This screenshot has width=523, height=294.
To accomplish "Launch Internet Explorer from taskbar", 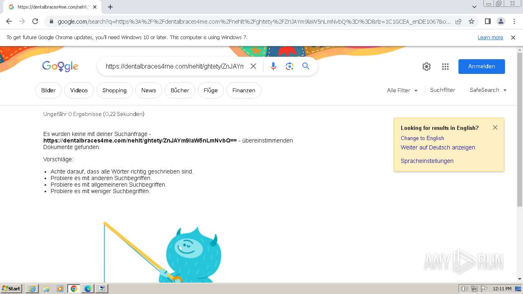I will click(x=32, y=289).
